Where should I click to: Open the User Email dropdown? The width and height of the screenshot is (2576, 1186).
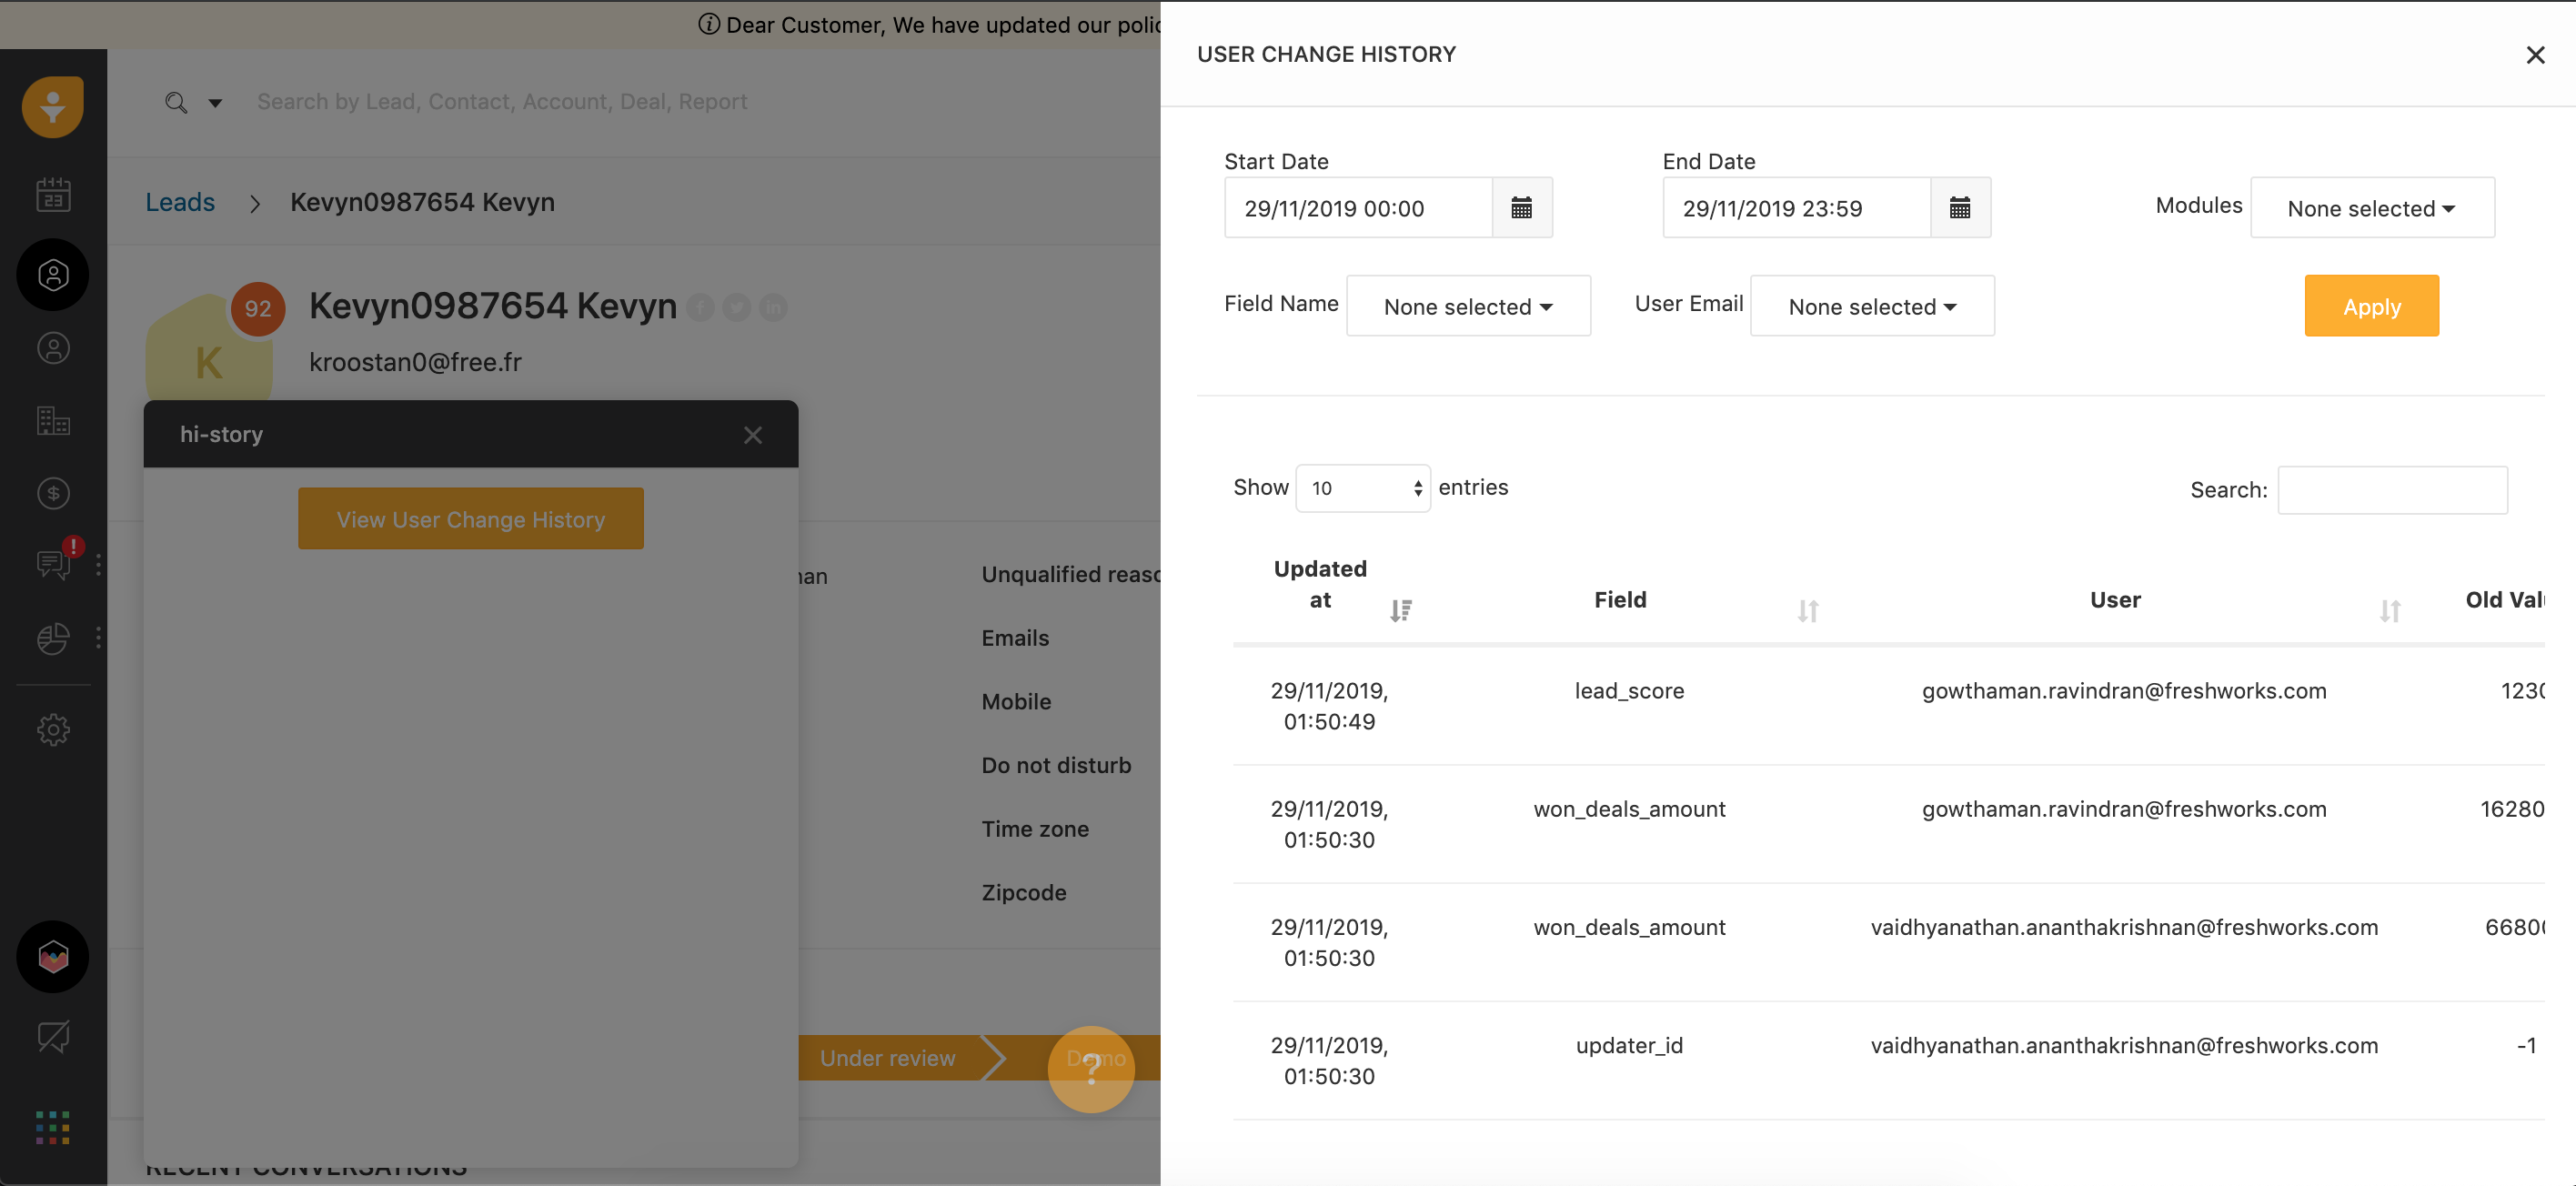[1871, 306]
